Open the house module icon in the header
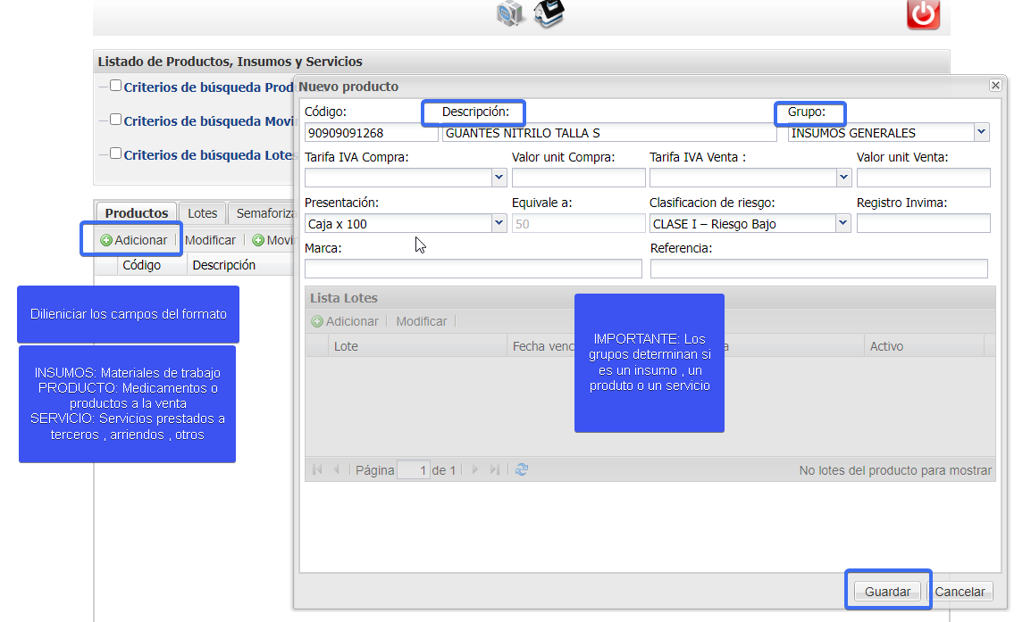Screen dimensions: 1031x622 pyautogui.click(x=549, y=13)
